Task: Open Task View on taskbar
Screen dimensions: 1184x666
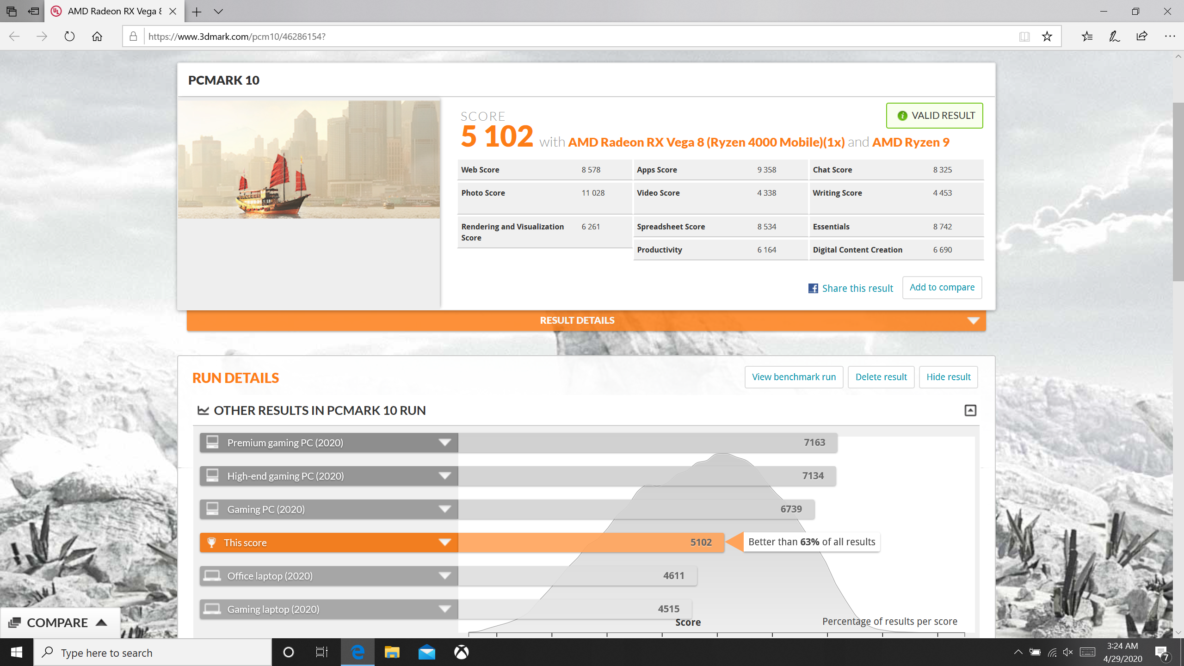Action: tap(322, 653)
